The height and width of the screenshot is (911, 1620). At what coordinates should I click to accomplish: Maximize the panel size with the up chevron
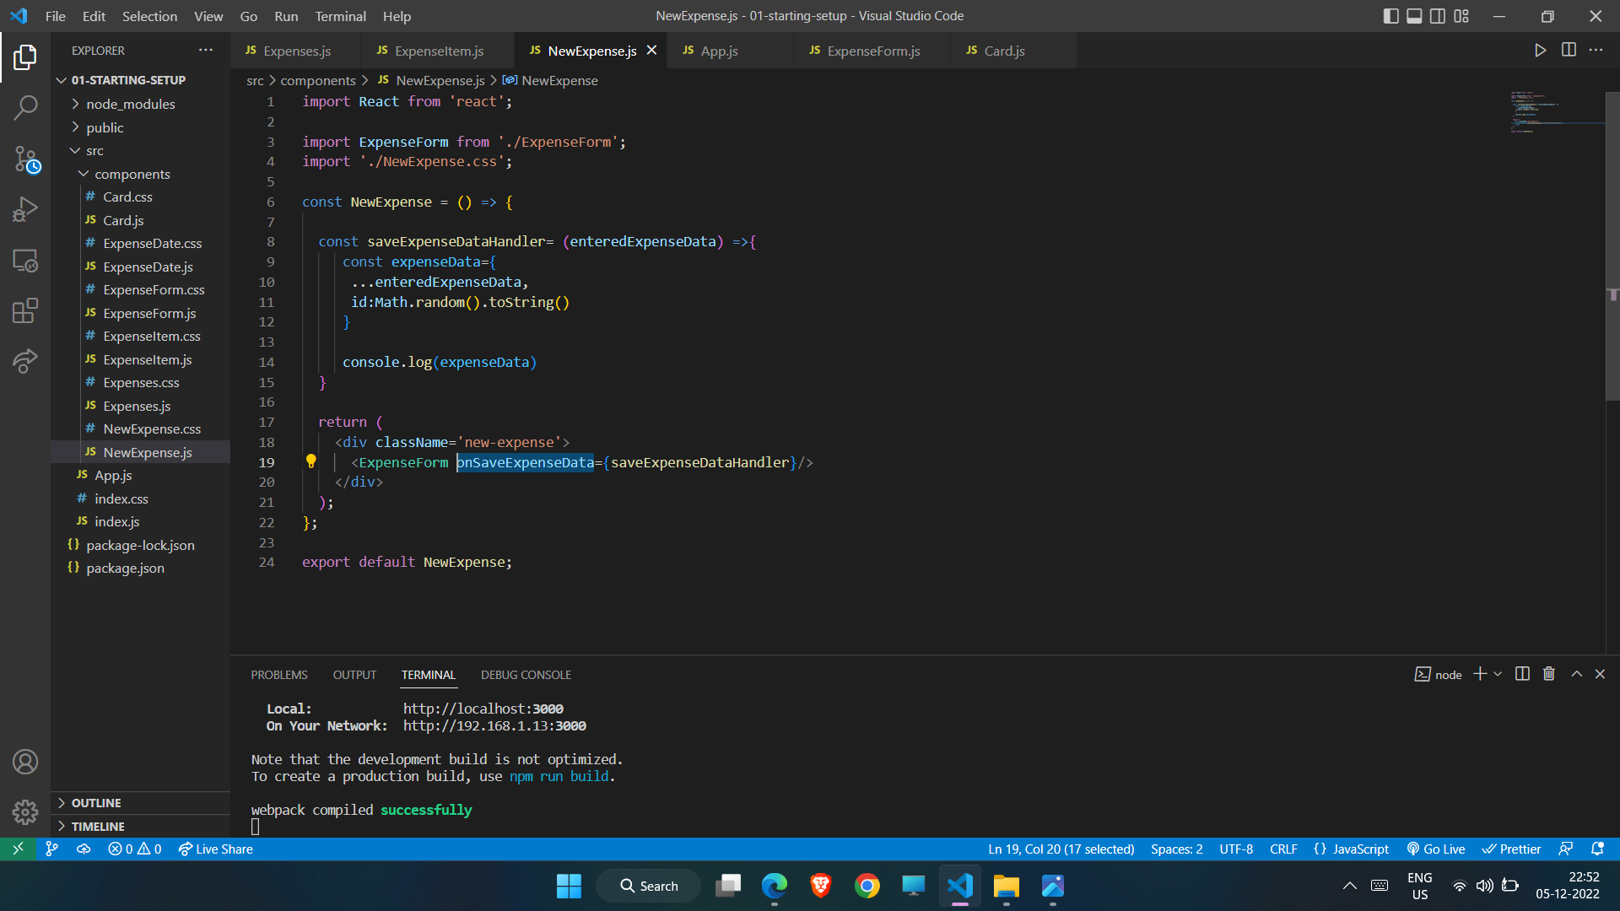coord(1576,674)
